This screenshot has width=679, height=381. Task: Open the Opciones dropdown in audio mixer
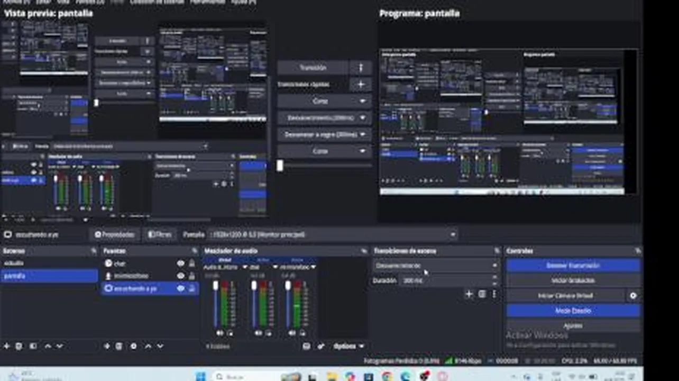tap(349, 346)
